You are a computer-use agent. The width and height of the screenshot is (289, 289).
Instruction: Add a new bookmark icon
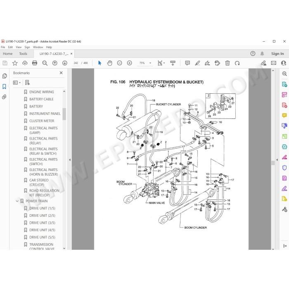tap(27, 83)
